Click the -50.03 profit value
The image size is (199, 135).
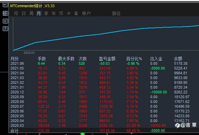click(x=104, y=63)
